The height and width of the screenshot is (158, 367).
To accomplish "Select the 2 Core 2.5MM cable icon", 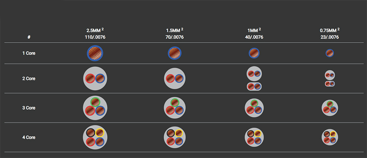I will (x=95, y=78).
